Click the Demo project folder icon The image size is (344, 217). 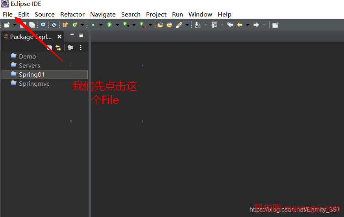click(x=14, y=56)
